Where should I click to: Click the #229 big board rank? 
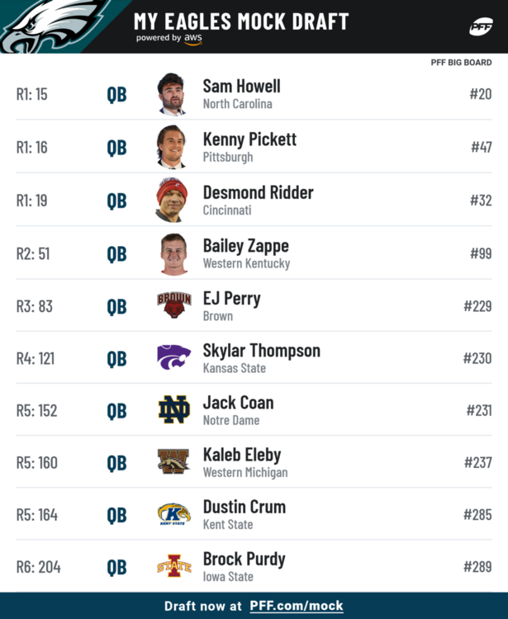(x=477, y=306)
